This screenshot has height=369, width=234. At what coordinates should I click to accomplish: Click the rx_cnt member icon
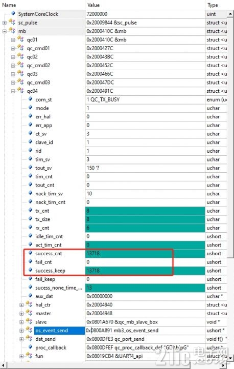[x=30, y=228]
